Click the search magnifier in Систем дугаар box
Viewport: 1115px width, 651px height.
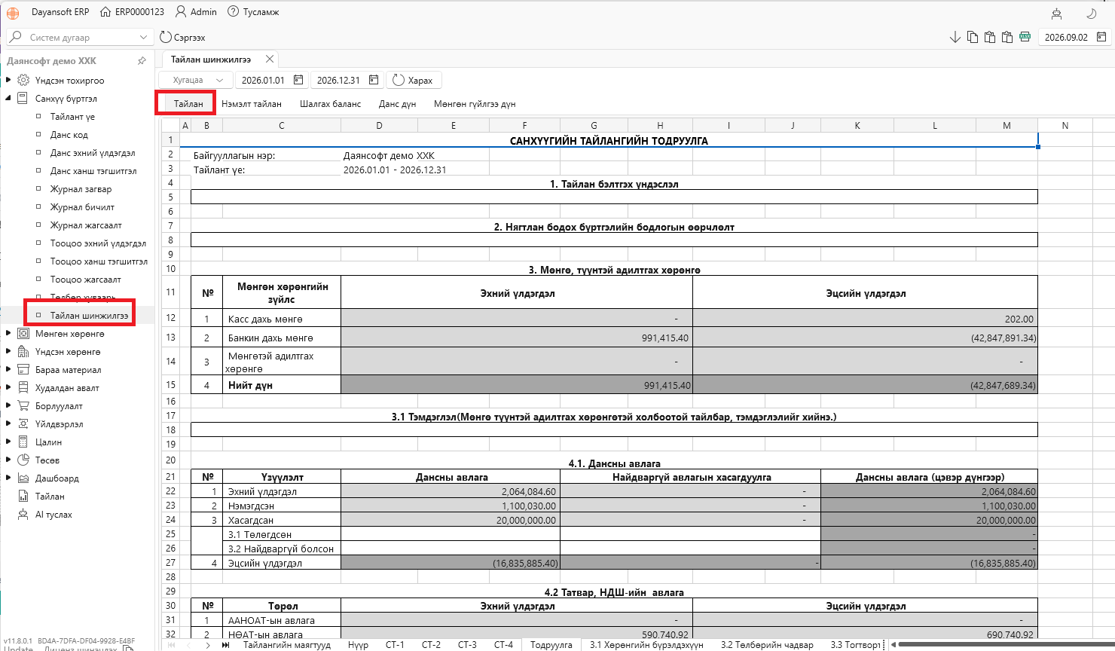[x=16, y=37]
